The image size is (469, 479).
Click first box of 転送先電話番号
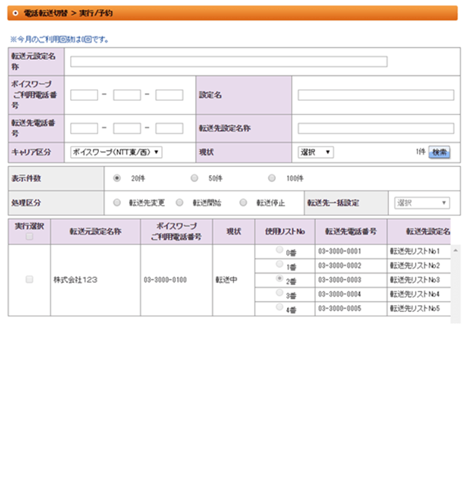(84, 128)
